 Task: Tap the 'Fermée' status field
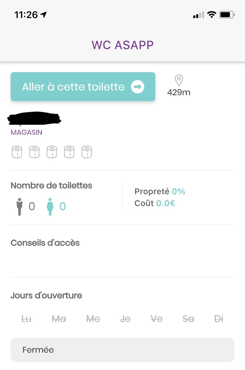click(122, 350)
